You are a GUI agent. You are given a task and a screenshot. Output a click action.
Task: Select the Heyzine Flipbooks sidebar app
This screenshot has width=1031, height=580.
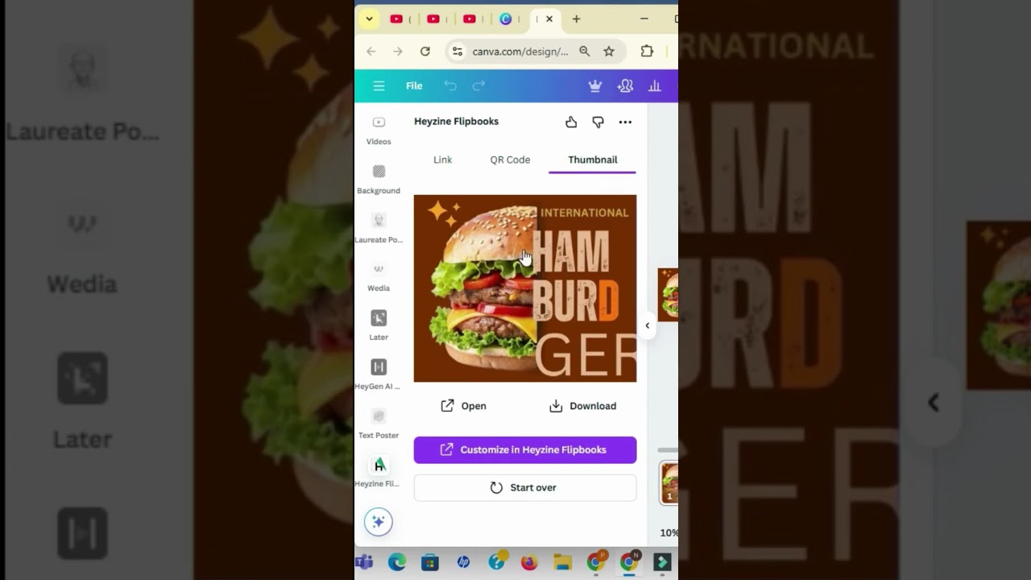[379, 472]
